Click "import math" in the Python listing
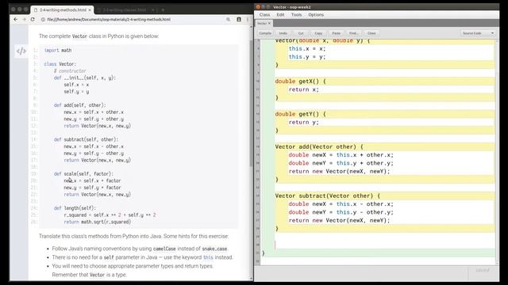508x285 pixels. pyautogui.click(x=58, y=51)
